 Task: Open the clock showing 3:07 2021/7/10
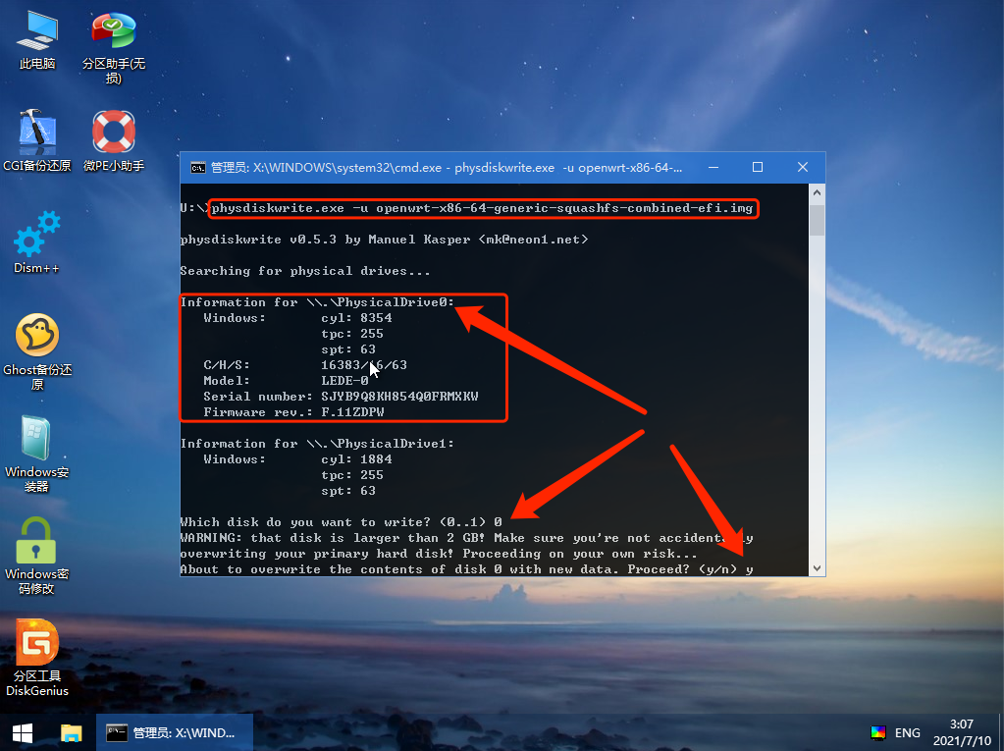pyautogui.click(x=962, y=733)
